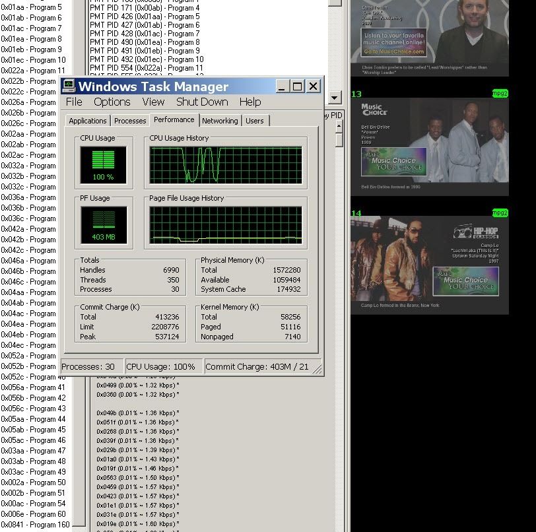536x532 pixels.
Task: Click the Page File Usage History graph
Action: pos(226,225)
